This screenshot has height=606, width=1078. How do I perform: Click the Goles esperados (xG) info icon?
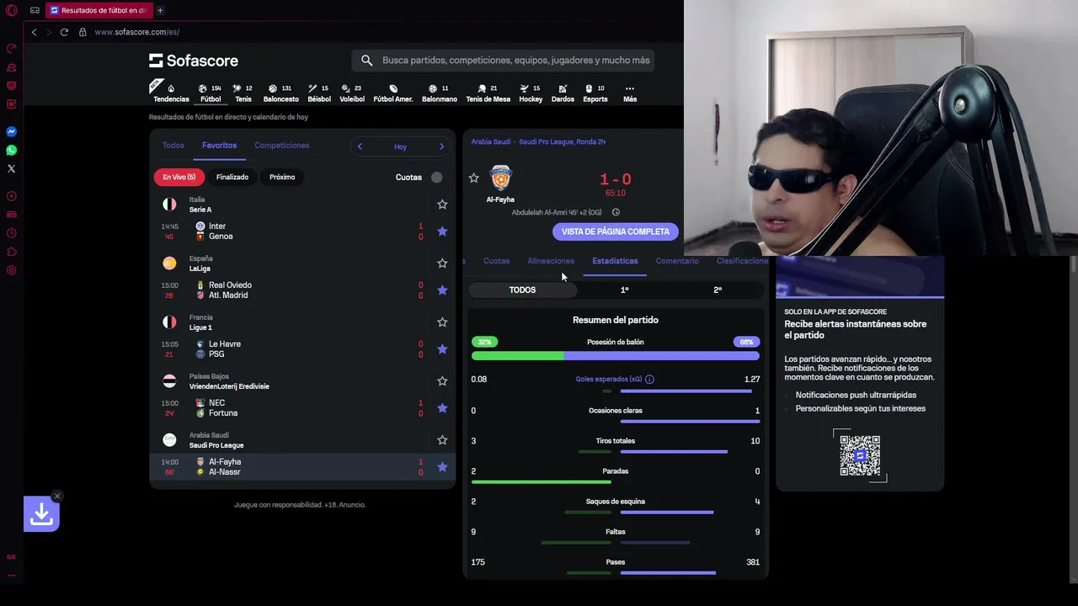point(649,380)
